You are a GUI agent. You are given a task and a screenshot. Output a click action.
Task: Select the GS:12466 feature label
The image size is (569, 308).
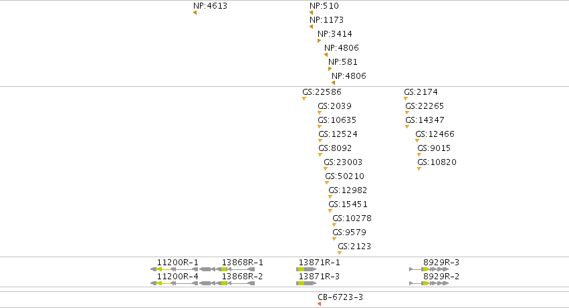pyautogui.click(x=435, y=134)
